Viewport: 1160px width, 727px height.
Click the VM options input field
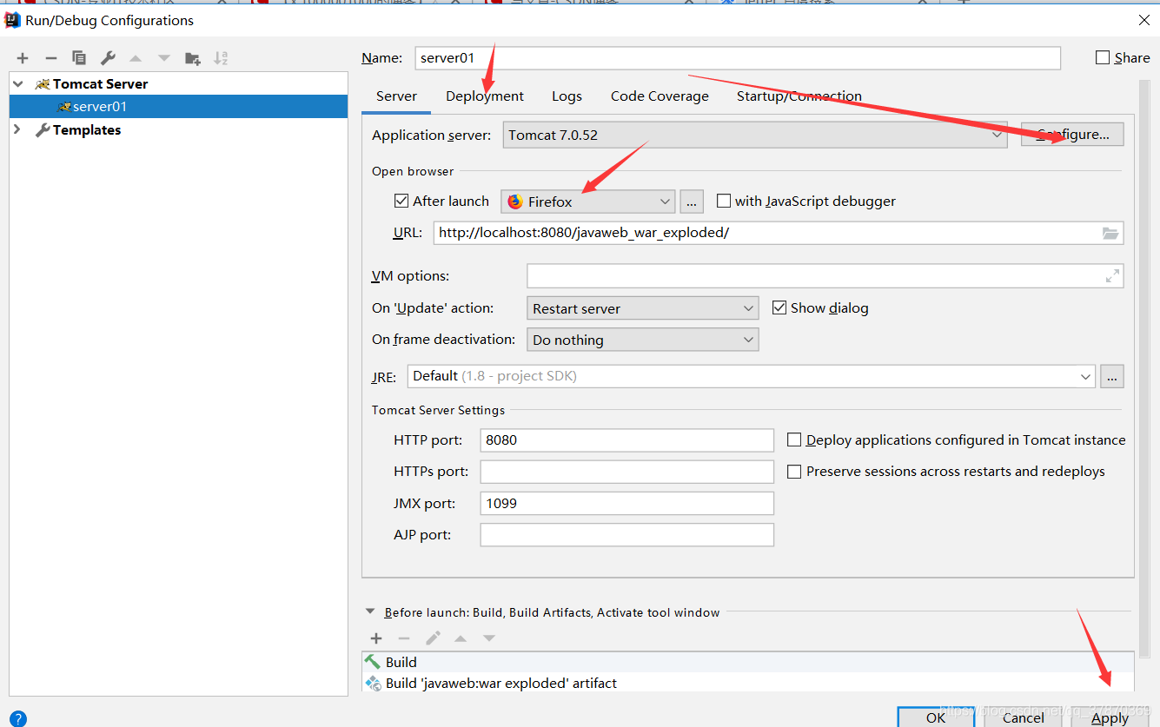tap(825, 276)
